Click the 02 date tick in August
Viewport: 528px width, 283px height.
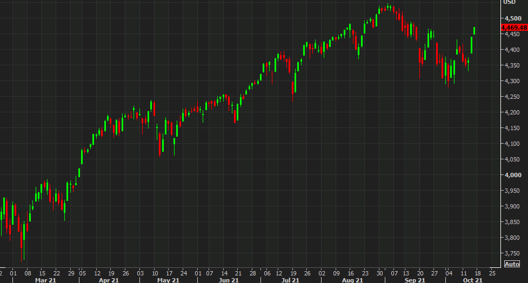click(322, 273)
